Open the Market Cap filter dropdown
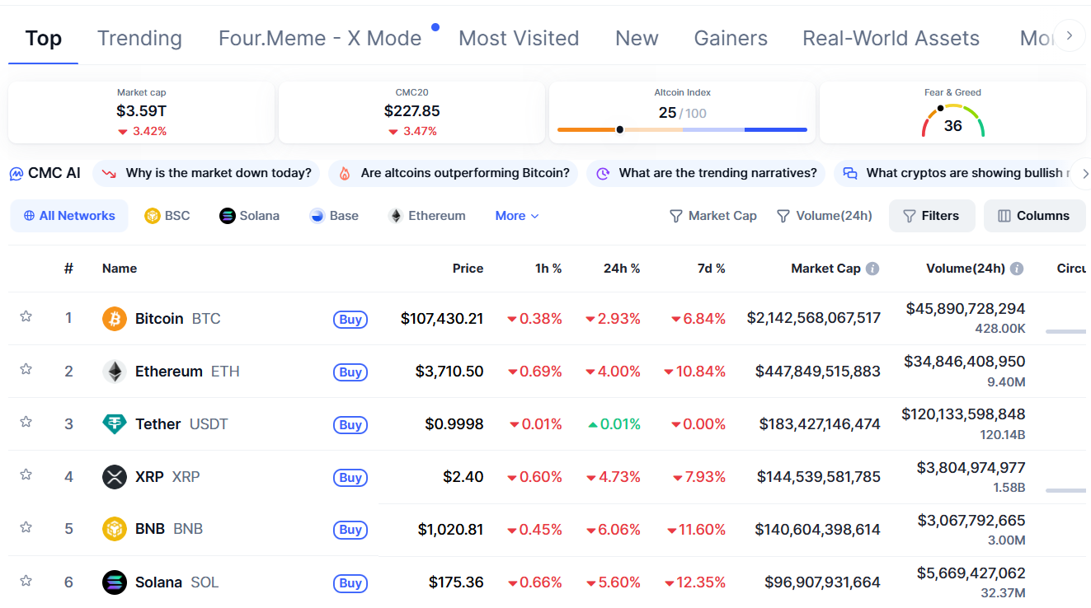The height and width of the screenshot is (608, 1091). point(712,216)
